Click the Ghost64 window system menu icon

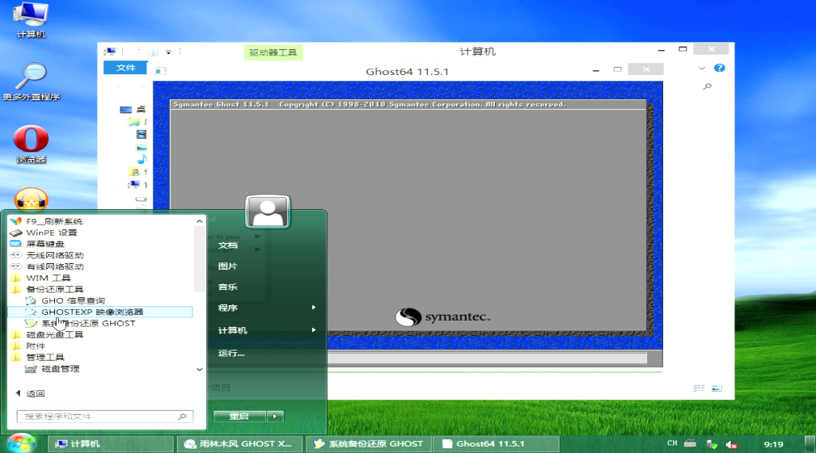(x=161, y=71)
